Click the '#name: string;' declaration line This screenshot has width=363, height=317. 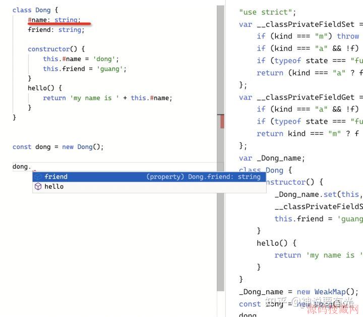tap(54, 20)
